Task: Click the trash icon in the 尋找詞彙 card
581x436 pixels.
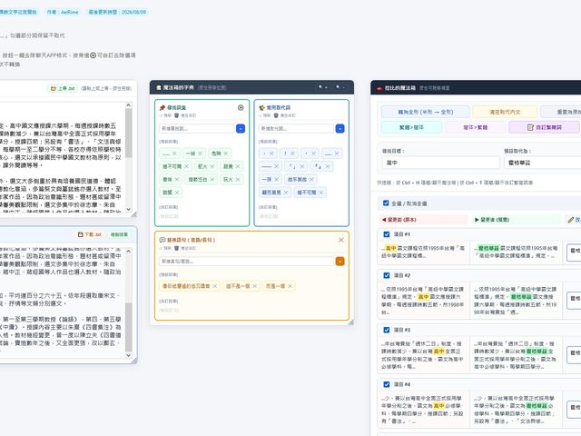Action: (177, 115)
